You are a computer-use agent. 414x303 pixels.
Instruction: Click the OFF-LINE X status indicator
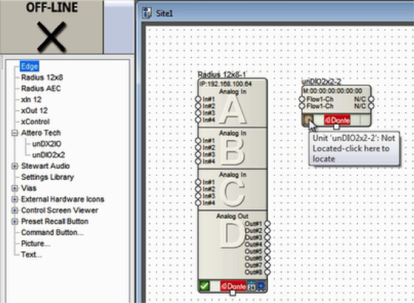(x=52, y=37)
